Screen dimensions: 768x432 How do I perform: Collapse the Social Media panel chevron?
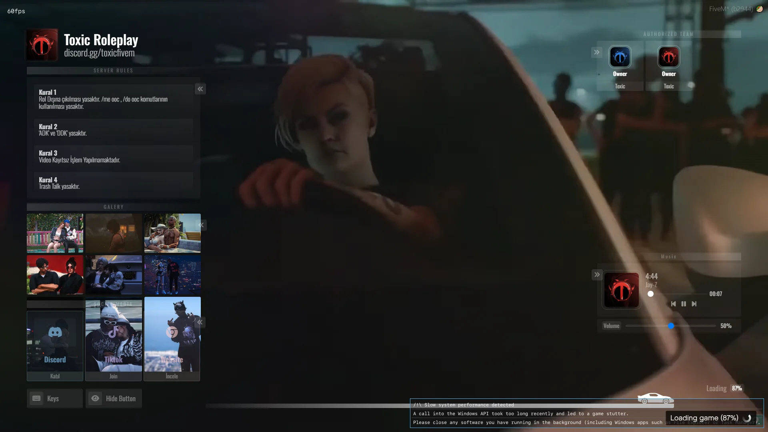[200, 322]
